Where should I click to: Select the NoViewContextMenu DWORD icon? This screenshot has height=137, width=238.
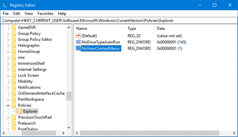pyautogui.click(x=78, y=48)
